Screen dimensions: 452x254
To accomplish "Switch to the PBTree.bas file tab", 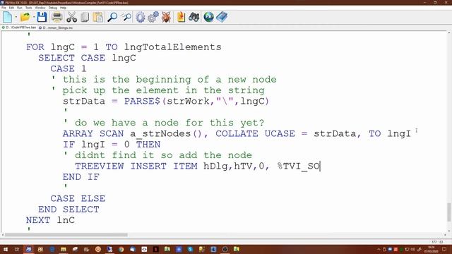I will [x=19, y=28].
